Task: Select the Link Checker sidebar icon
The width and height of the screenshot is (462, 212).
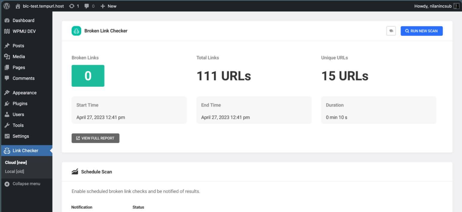Action: coord(7,150)
